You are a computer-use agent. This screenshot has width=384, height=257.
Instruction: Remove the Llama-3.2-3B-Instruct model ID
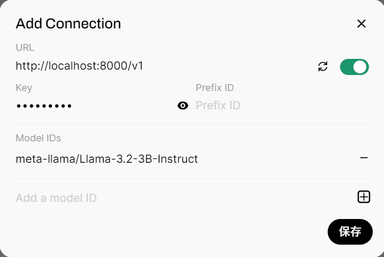click(364, 158)
